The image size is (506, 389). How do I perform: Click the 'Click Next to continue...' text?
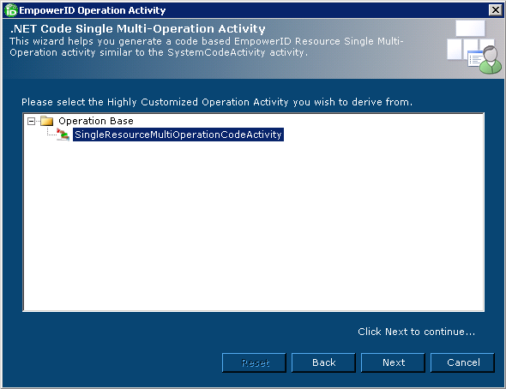pyautogui.click(x=416, y=332)
